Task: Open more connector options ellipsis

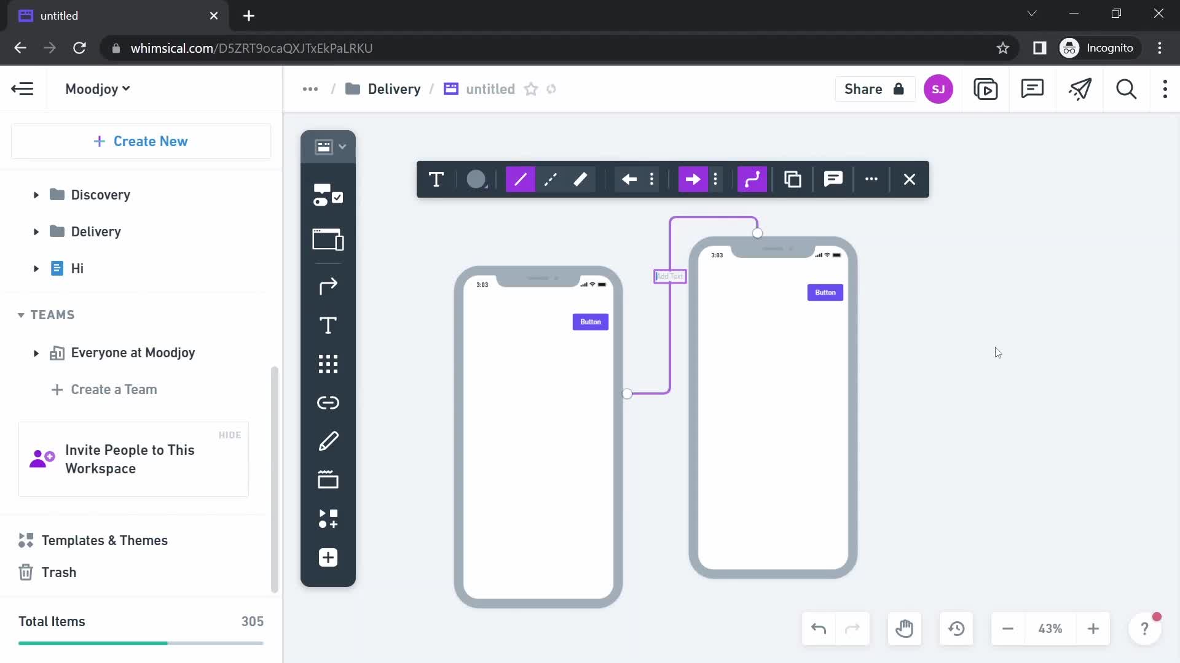Action: (871, 179)
